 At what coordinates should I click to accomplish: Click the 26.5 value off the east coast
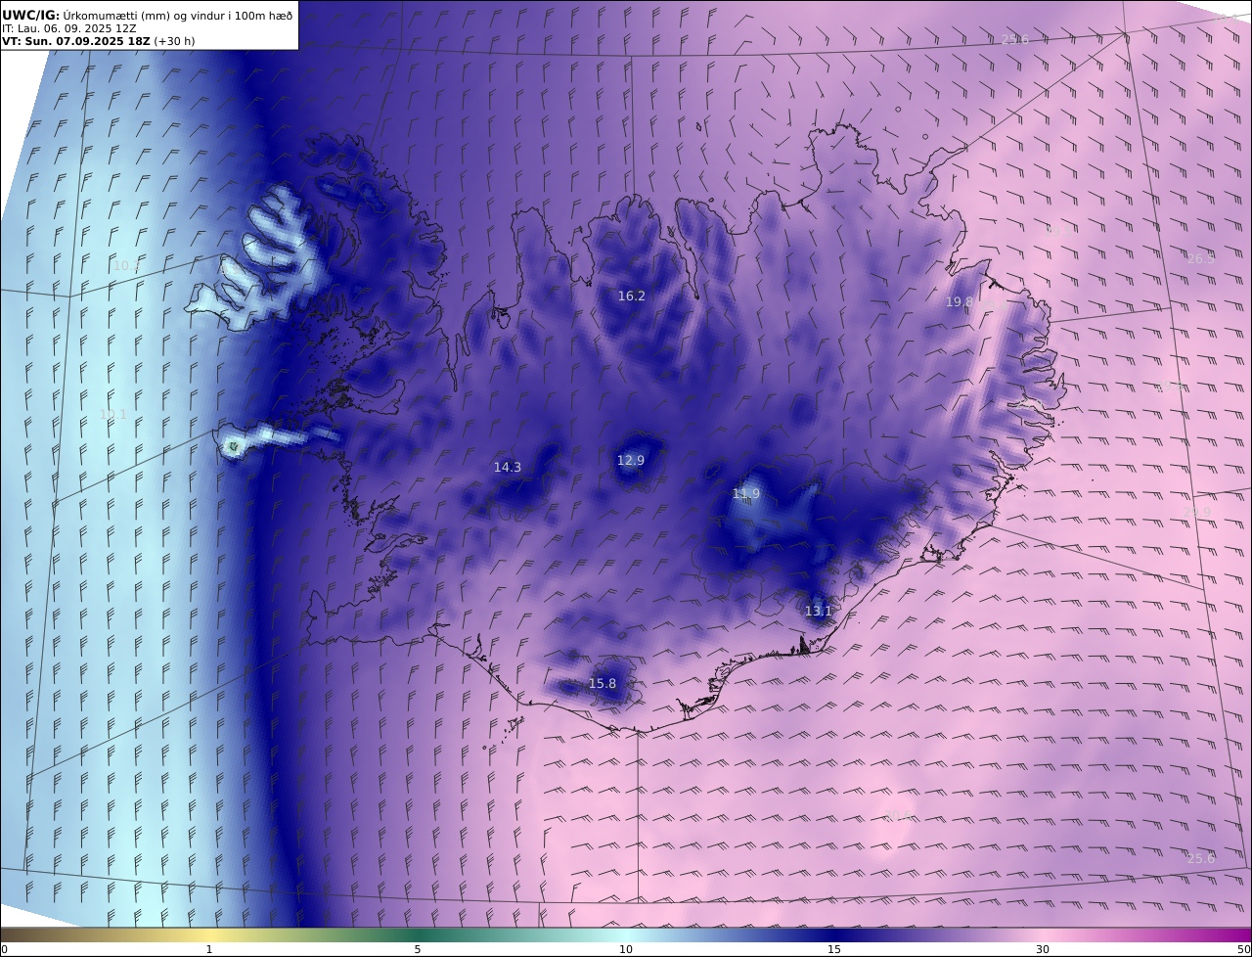tap(1201, 258)
